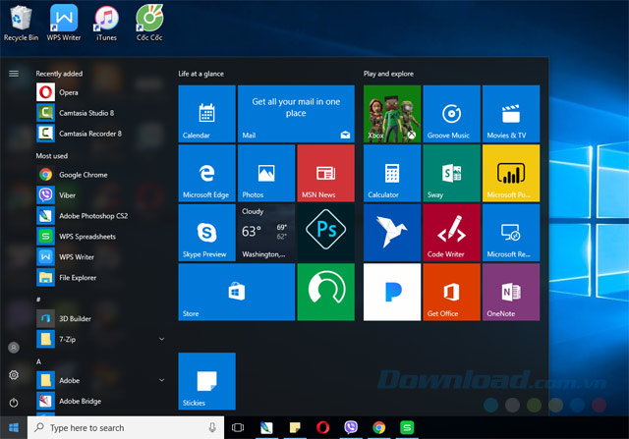The width and height of the screenshot is (629, 439).
Task: Open Settings via the gear icon
Action: tap(14, 375)
